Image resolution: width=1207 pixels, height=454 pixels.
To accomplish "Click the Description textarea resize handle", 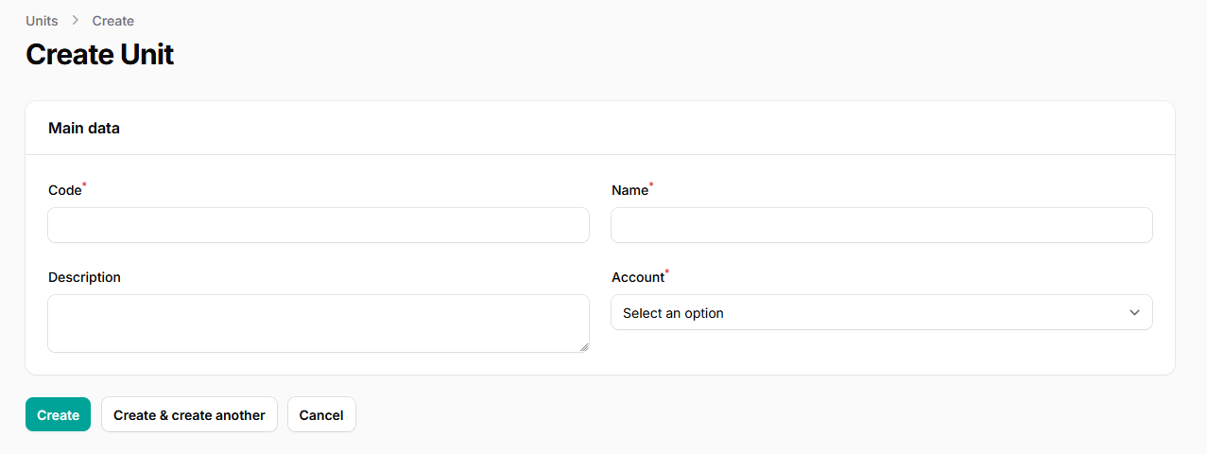I will [x=584, y=347].
